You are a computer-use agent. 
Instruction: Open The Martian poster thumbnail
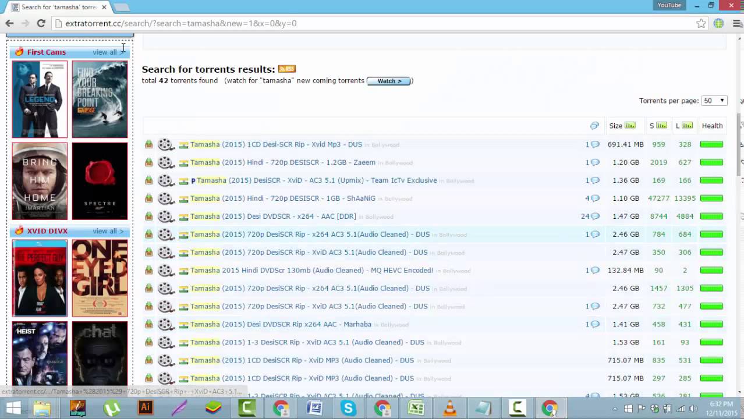tap(40, 181)
